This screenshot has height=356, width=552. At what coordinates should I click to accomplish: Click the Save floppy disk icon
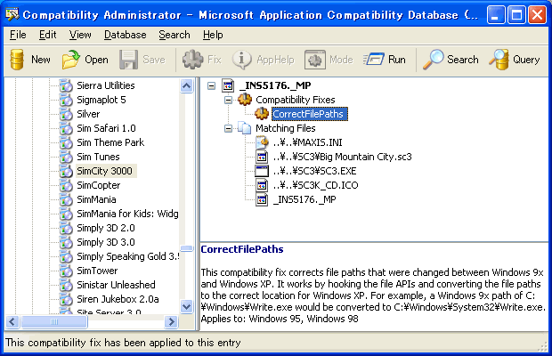(x=128, y=60)
